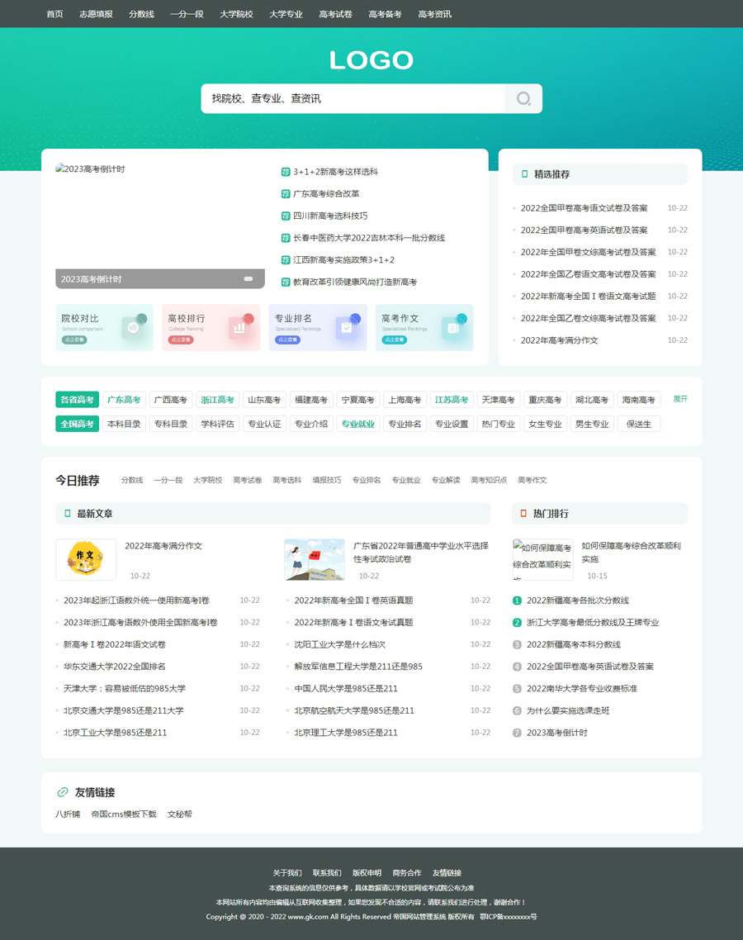Select 高考试卷 in the top navigation
The image size is (743, 940).
[x=335, y=14]
